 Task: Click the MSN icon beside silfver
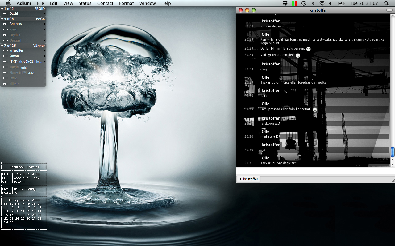pos(6,84)
